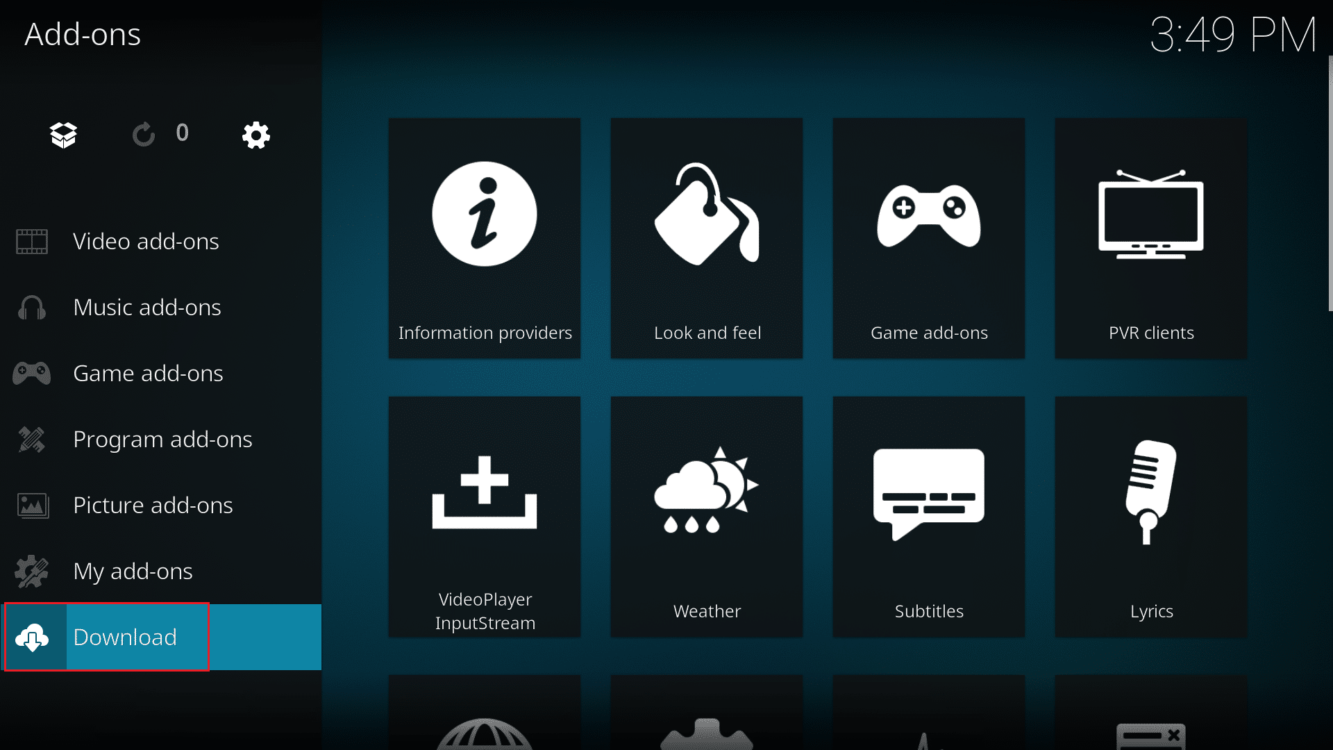Image resolution: width=1333 pixels, height=750 pixels.
Task: Click the refresh counter showing 0
Action: [159, 135]
